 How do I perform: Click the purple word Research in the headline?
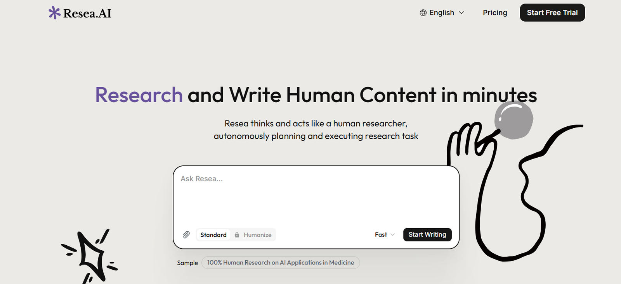click(139, 95)
